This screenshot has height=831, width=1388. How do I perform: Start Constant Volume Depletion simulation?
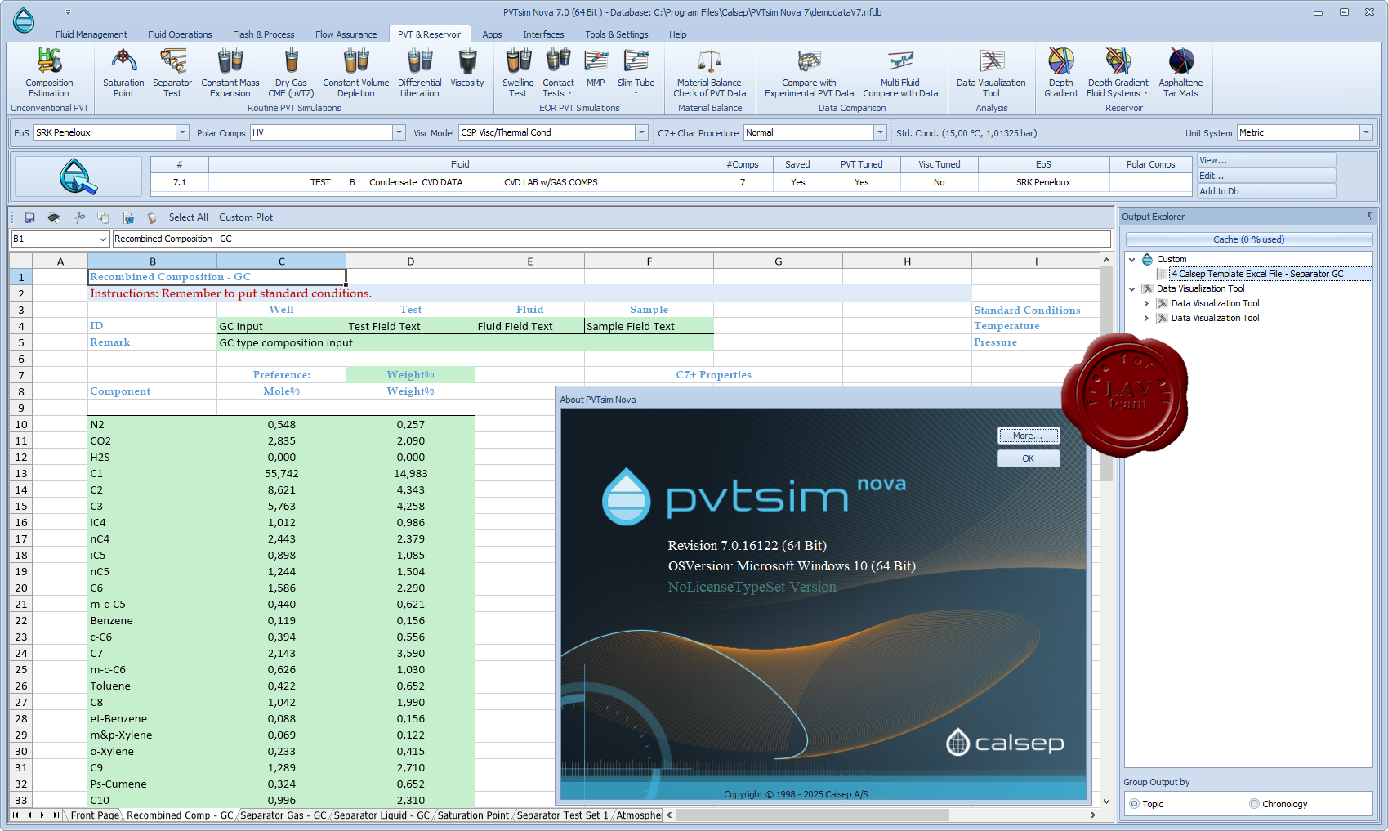[356, 72]
